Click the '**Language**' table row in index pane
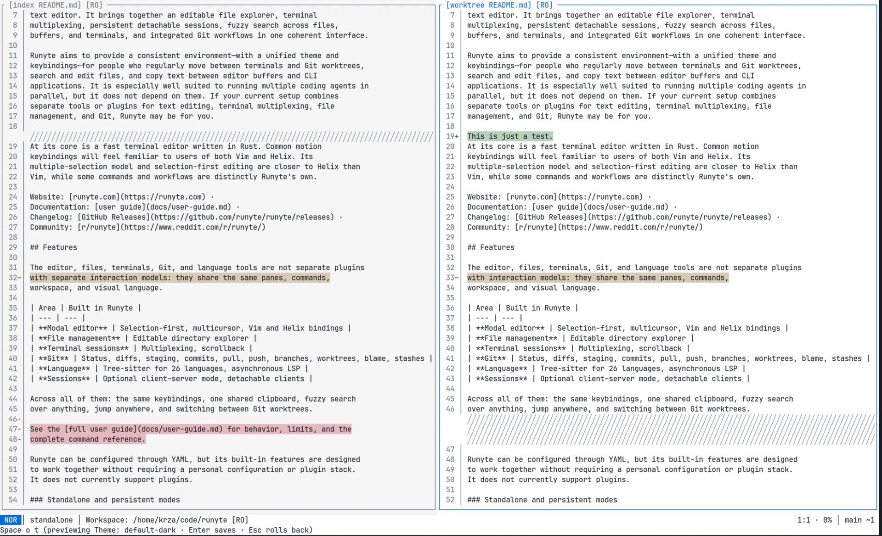 [x=170, y=368]
